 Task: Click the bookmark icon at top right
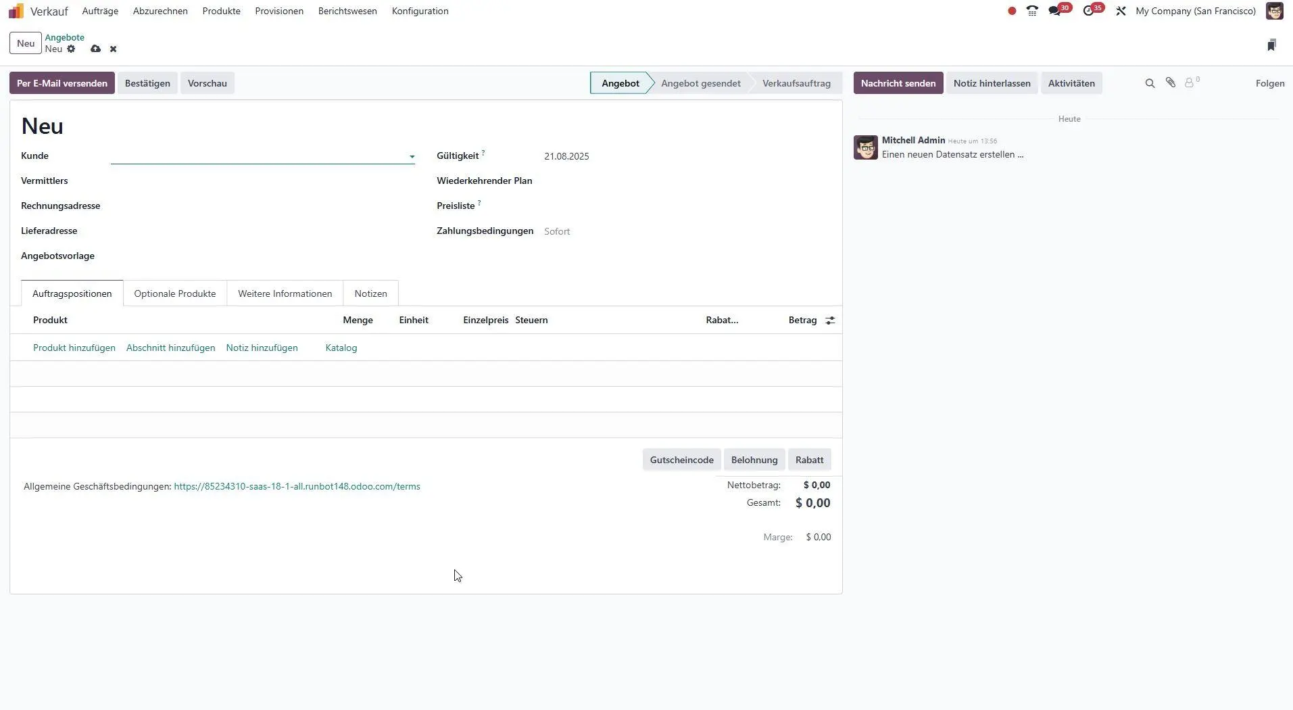tap(1271, 45)
